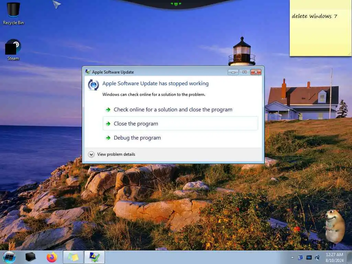Screen dimensions: 352x264
Task: Select the Steam desktop shortcut
Action: [x=13, y=50]
